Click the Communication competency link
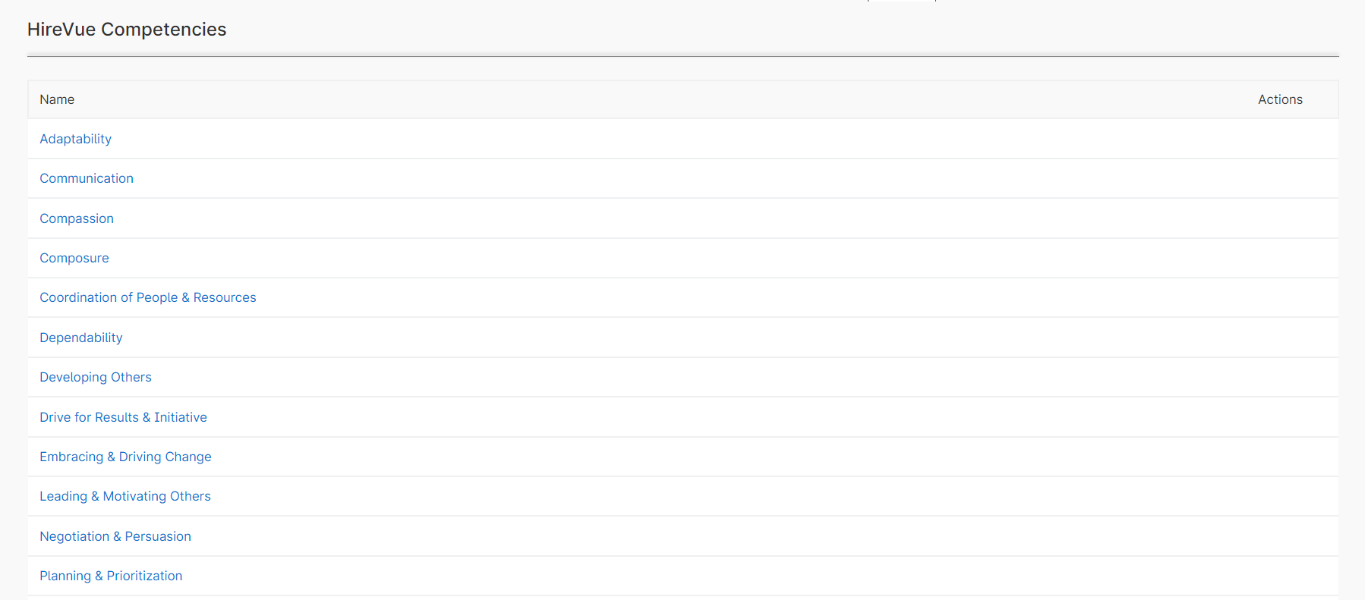 (87, 178)
